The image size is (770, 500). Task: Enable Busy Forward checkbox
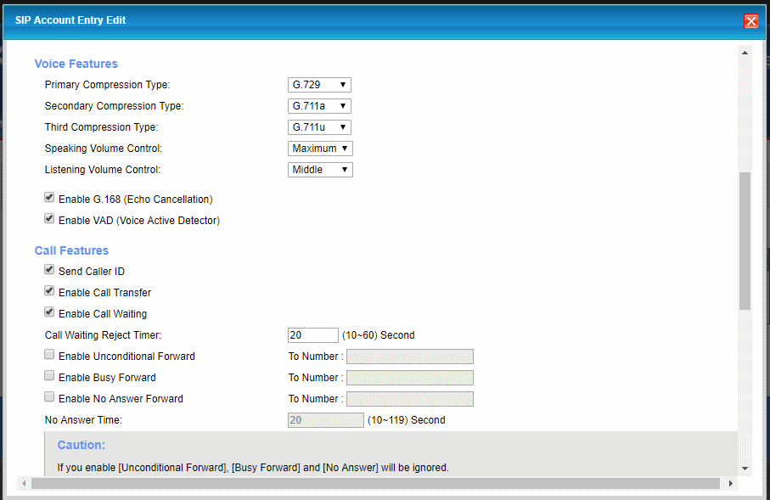49,376
